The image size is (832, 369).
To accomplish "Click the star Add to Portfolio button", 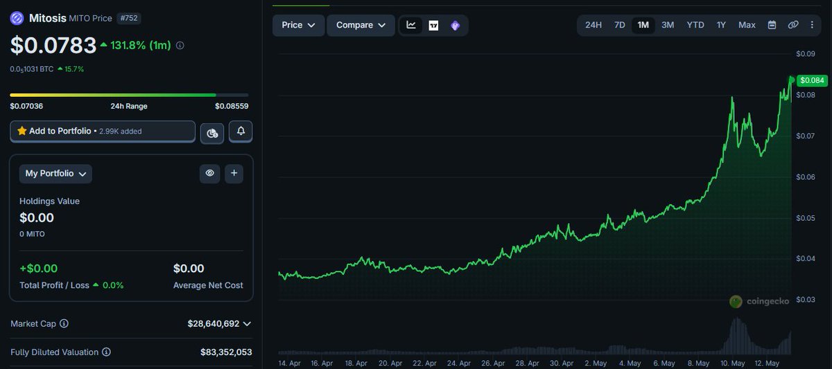I will [103, 131].
